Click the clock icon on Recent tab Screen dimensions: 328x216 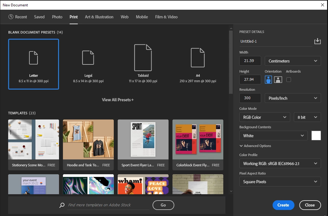pyautogui.click(x=11, y=17)
